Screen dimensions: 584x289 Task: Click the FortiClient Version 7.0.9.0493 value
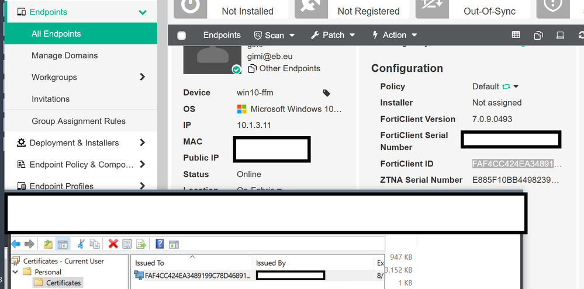(492, 119)
